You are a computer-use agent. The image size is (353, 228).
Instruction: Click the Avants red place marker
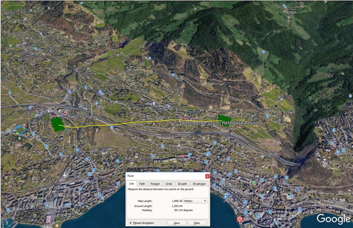(286, 10)
